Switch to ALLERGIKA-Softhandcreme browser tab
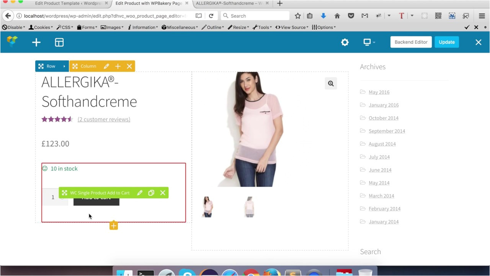 tap(229, 3)
